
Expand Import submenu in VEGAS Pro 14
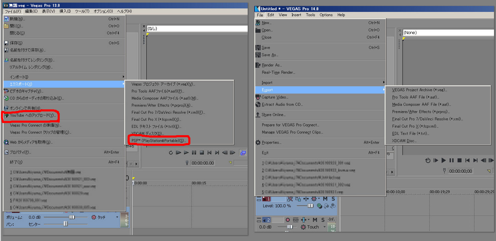[320, 82]
